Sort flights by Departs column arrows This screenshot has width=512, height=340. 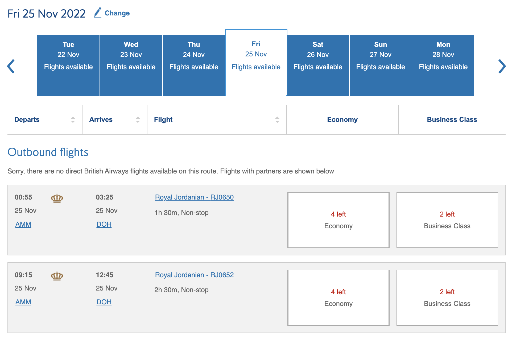point(73,120)
